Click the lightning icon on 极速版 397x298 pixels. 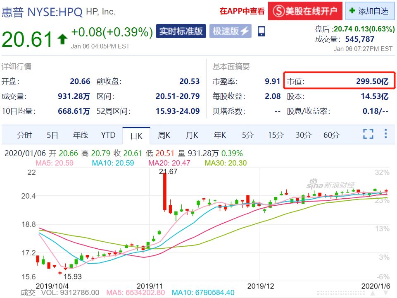pos(244,31)
